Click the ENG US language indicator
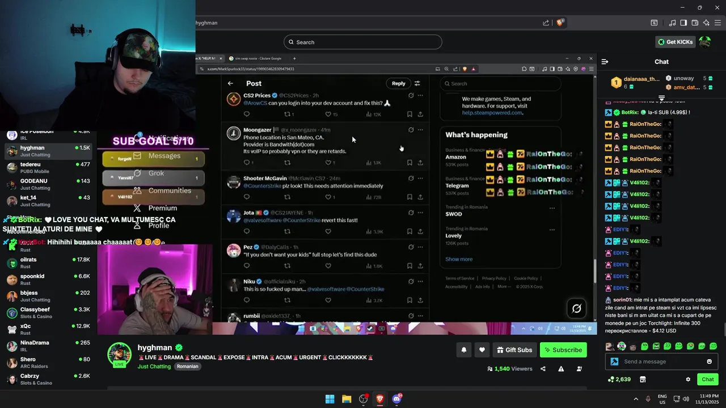726x408 pixels. pyautogui.click(x=662, y=399)
